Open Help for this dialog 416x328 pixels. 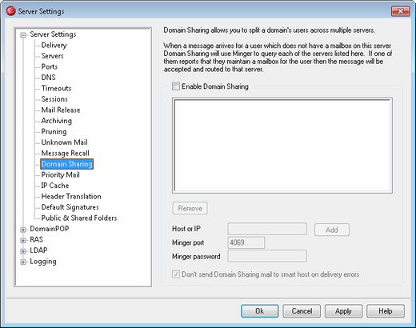386,311
